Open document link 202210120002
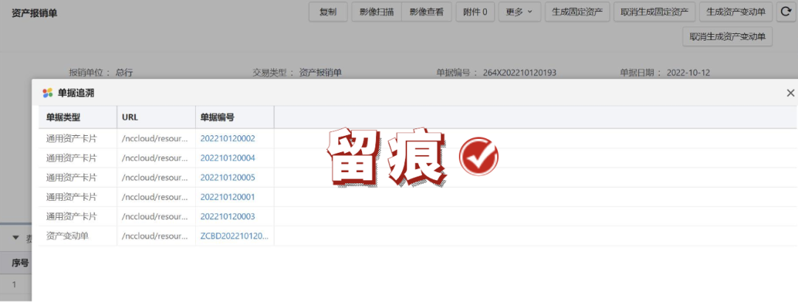The height and width of the screenshot is (302, 798). [x=228, y=138]
